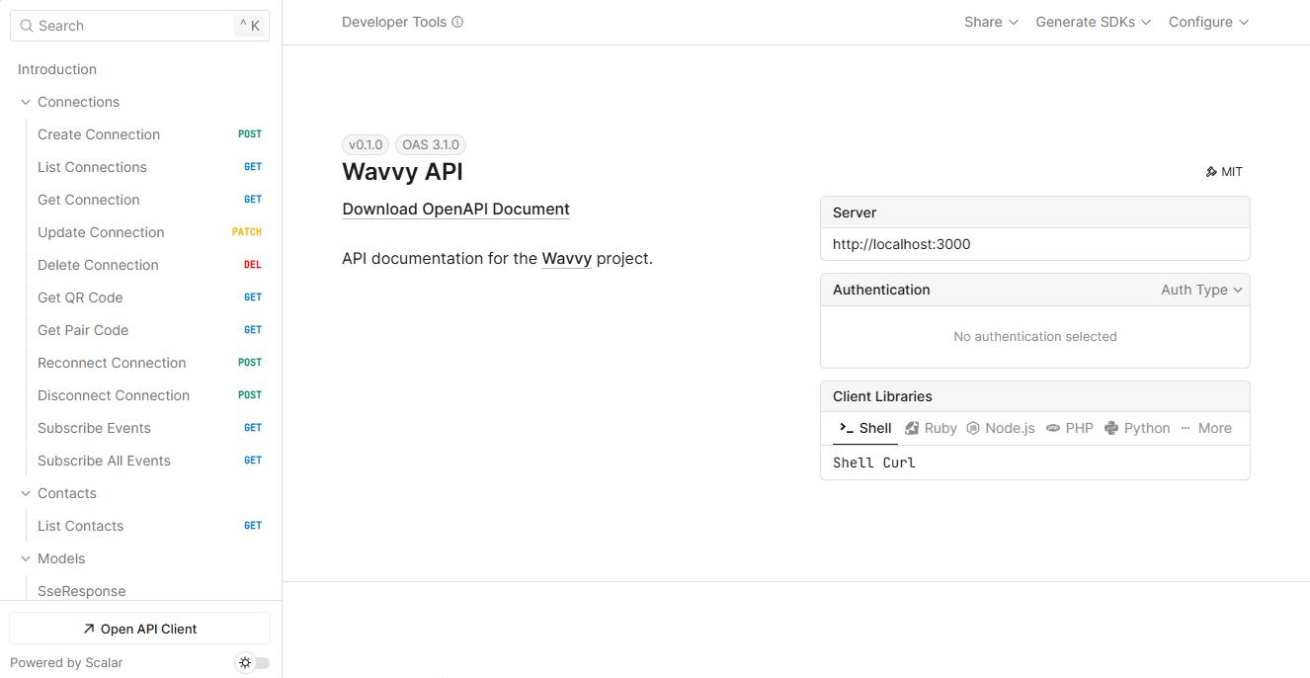
Task: Click the MIT license icon
Action: tap(1211, 172)
